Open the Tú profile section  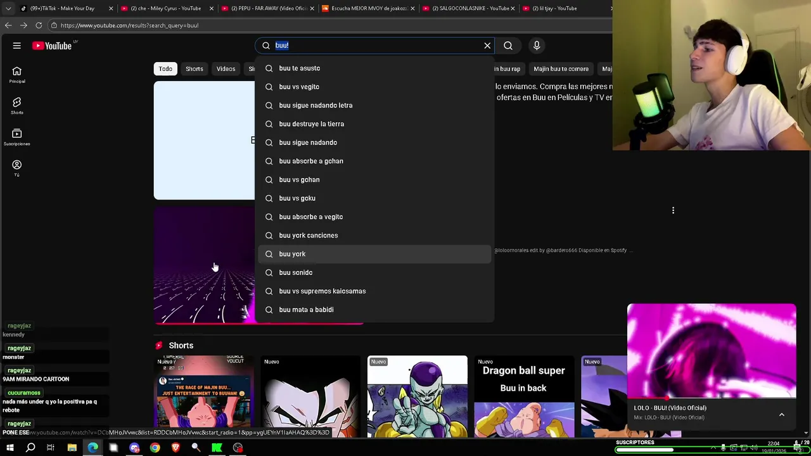click(17, 168)
